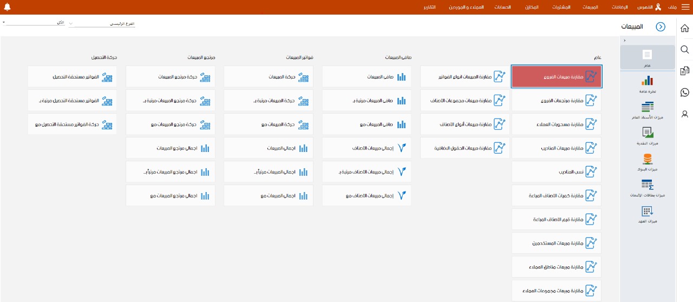Open the التقارير menu

429,7
